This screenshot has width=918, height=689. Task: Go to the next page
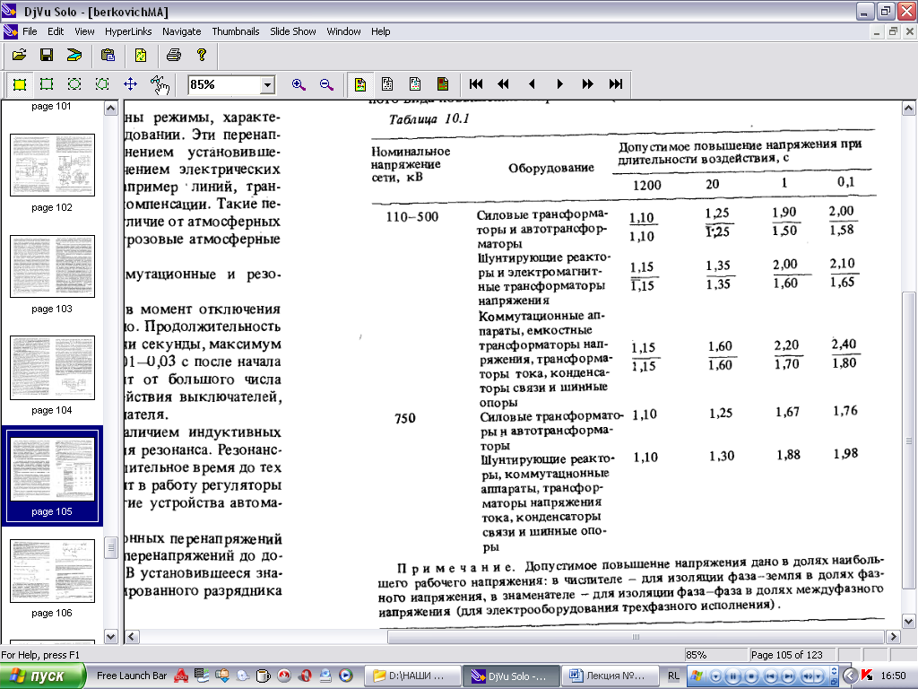coord(559,84)
